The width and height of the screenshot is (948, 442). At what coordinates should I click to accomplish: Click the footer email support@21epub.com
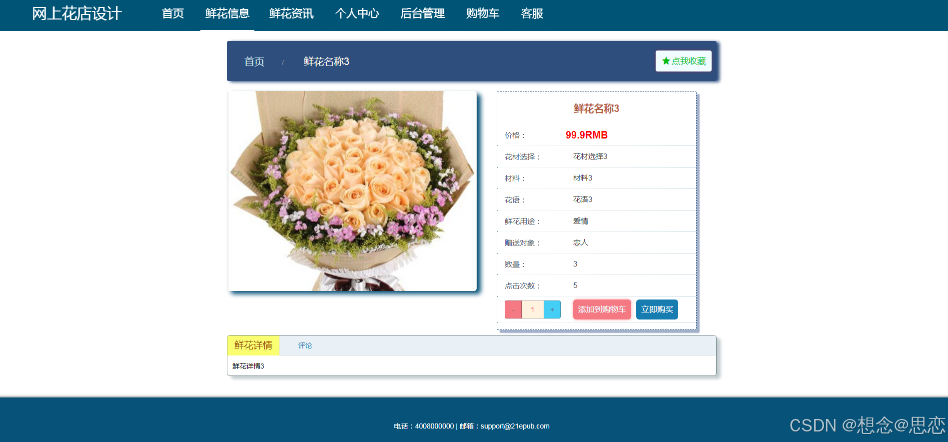[515, 426]
